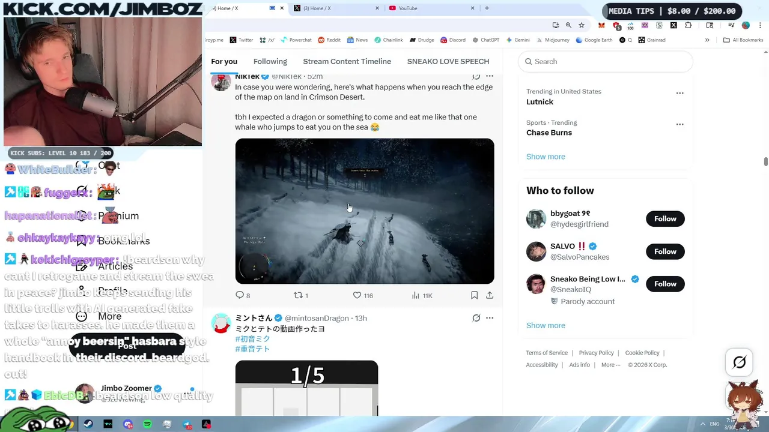The height and width of the screenshot is (432, 769).
Task: Expand footer More options
Action: pyautogui.click(x=610, y=365)
